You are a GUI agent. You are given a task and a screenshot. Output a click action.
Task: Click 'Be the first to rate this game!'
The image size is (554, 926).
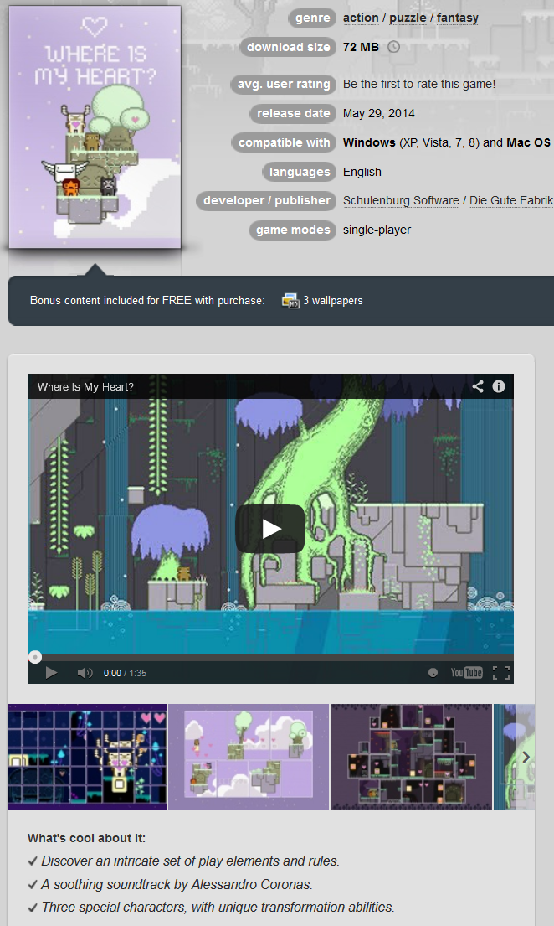pyautogui.click(x=419, y=84)
